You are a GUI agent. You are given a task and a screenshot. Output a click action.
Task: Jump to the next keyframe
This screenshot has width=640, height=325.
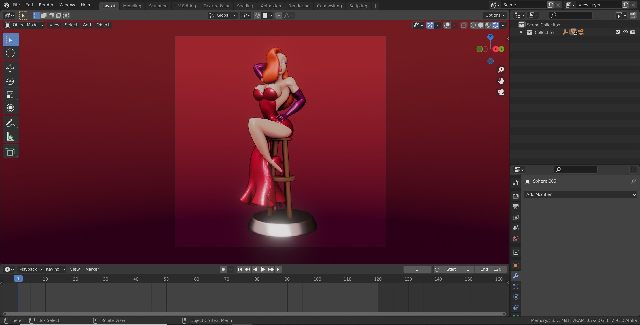[270, 270]
